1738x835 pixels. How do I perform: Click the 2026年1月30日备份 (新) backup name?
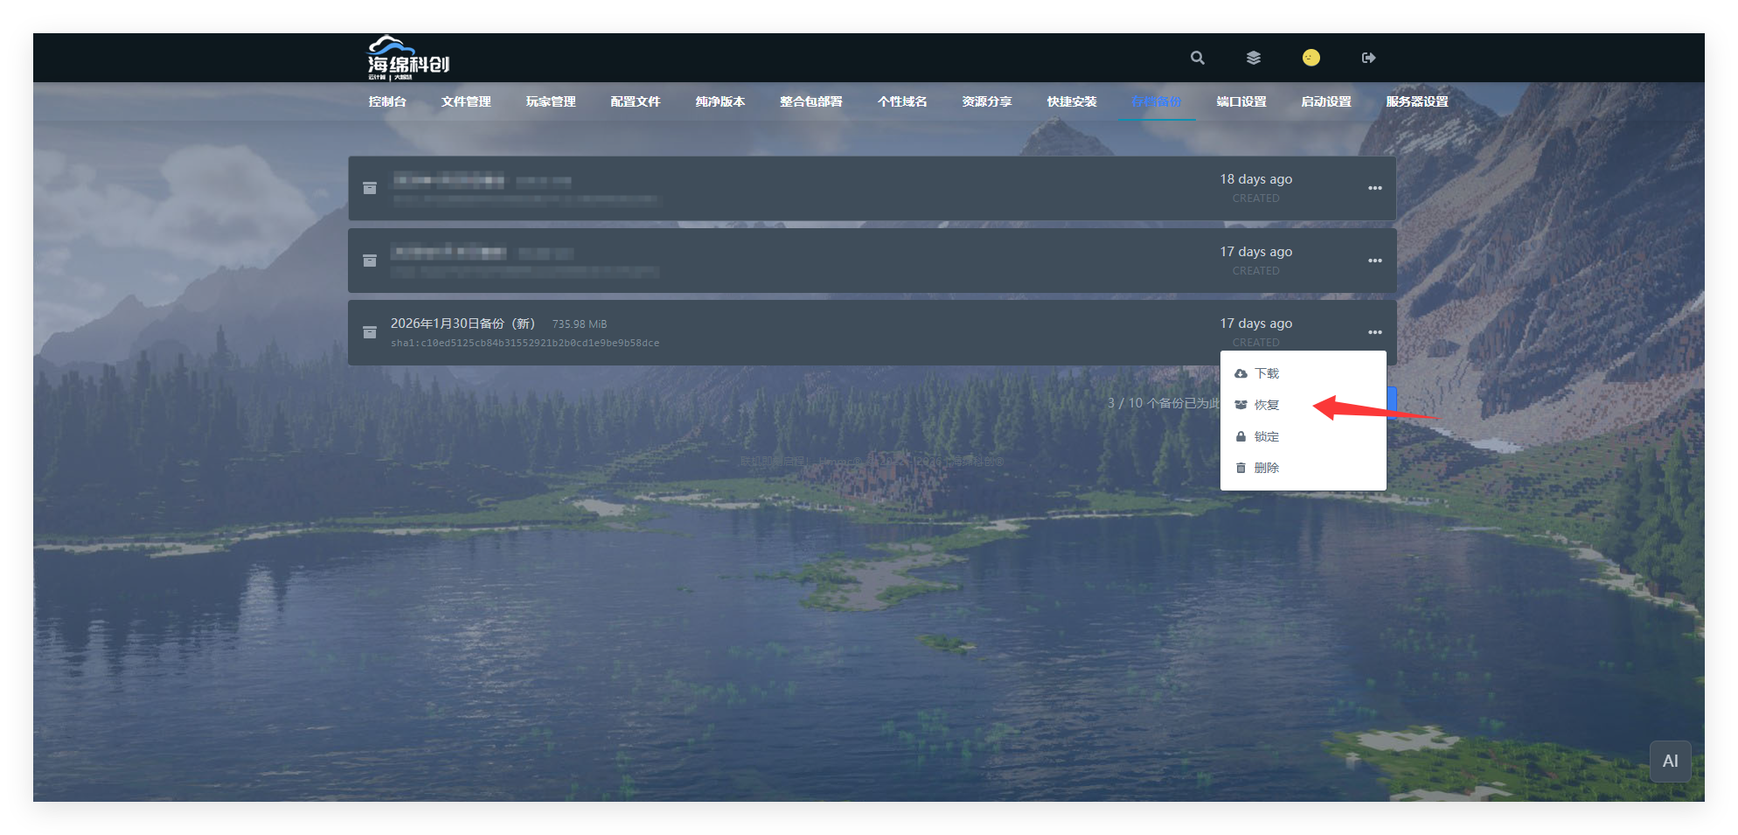462,324
